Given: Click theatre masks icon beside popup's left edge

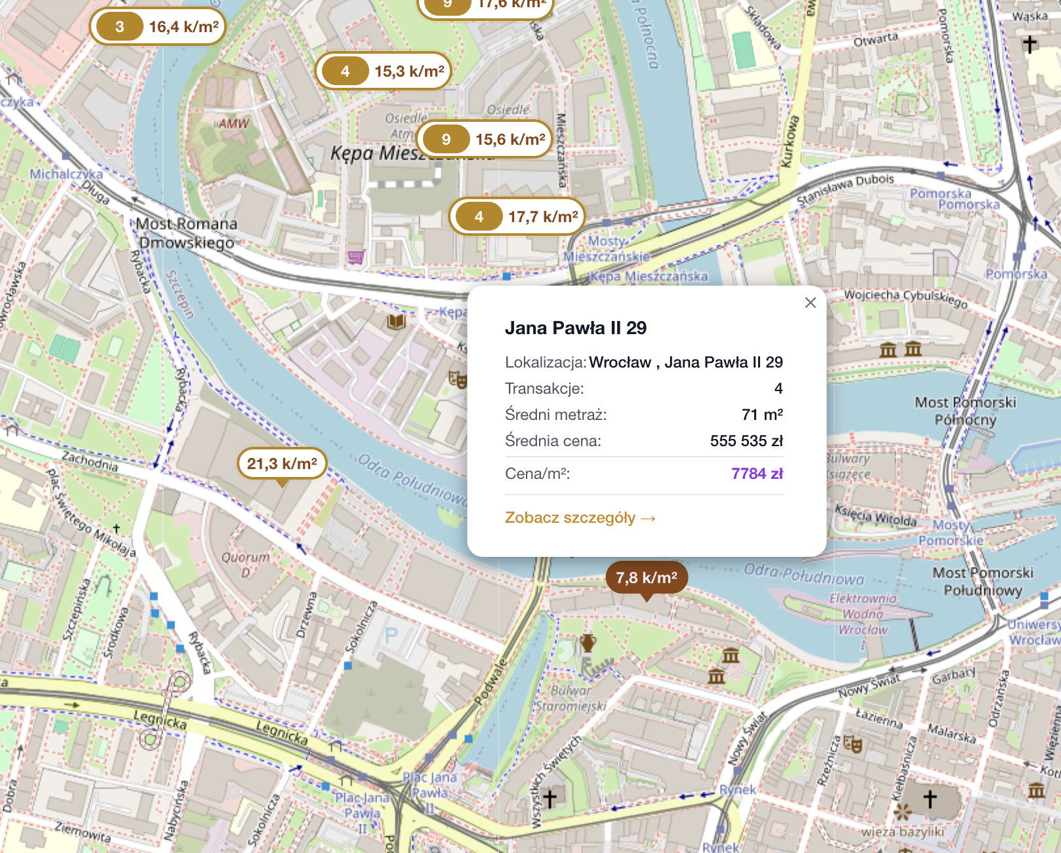Looking at the screenshot, I should (x=457, y=379).
